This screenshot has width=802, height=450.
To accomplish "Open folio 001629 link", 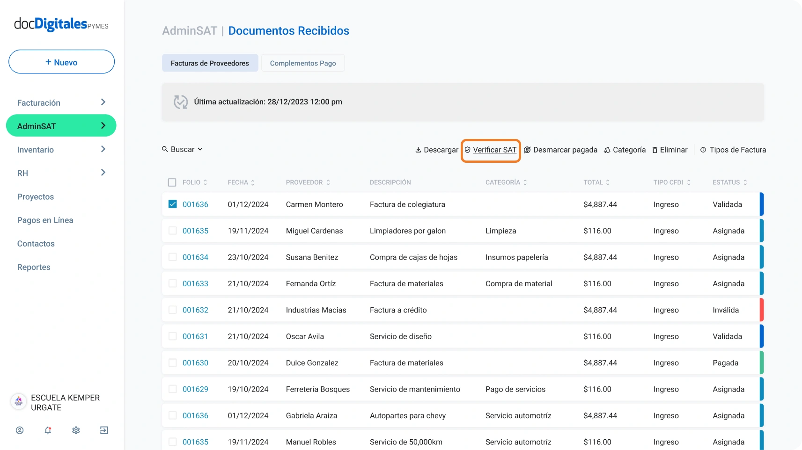I will click(x=195, y=389).
